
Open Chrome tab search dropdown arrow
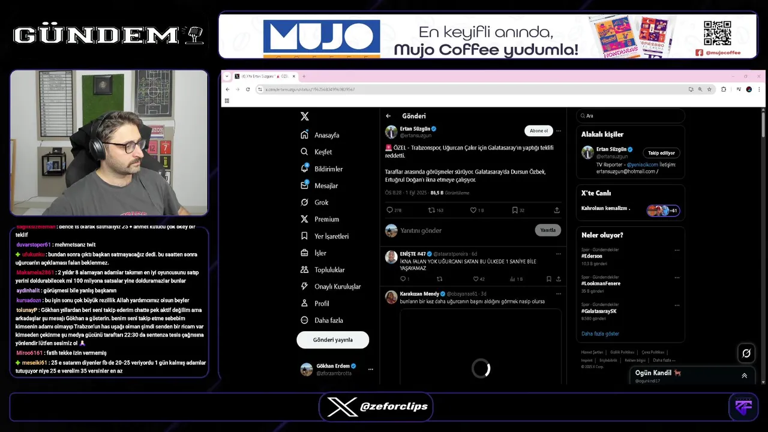click(x=227, y=76)
